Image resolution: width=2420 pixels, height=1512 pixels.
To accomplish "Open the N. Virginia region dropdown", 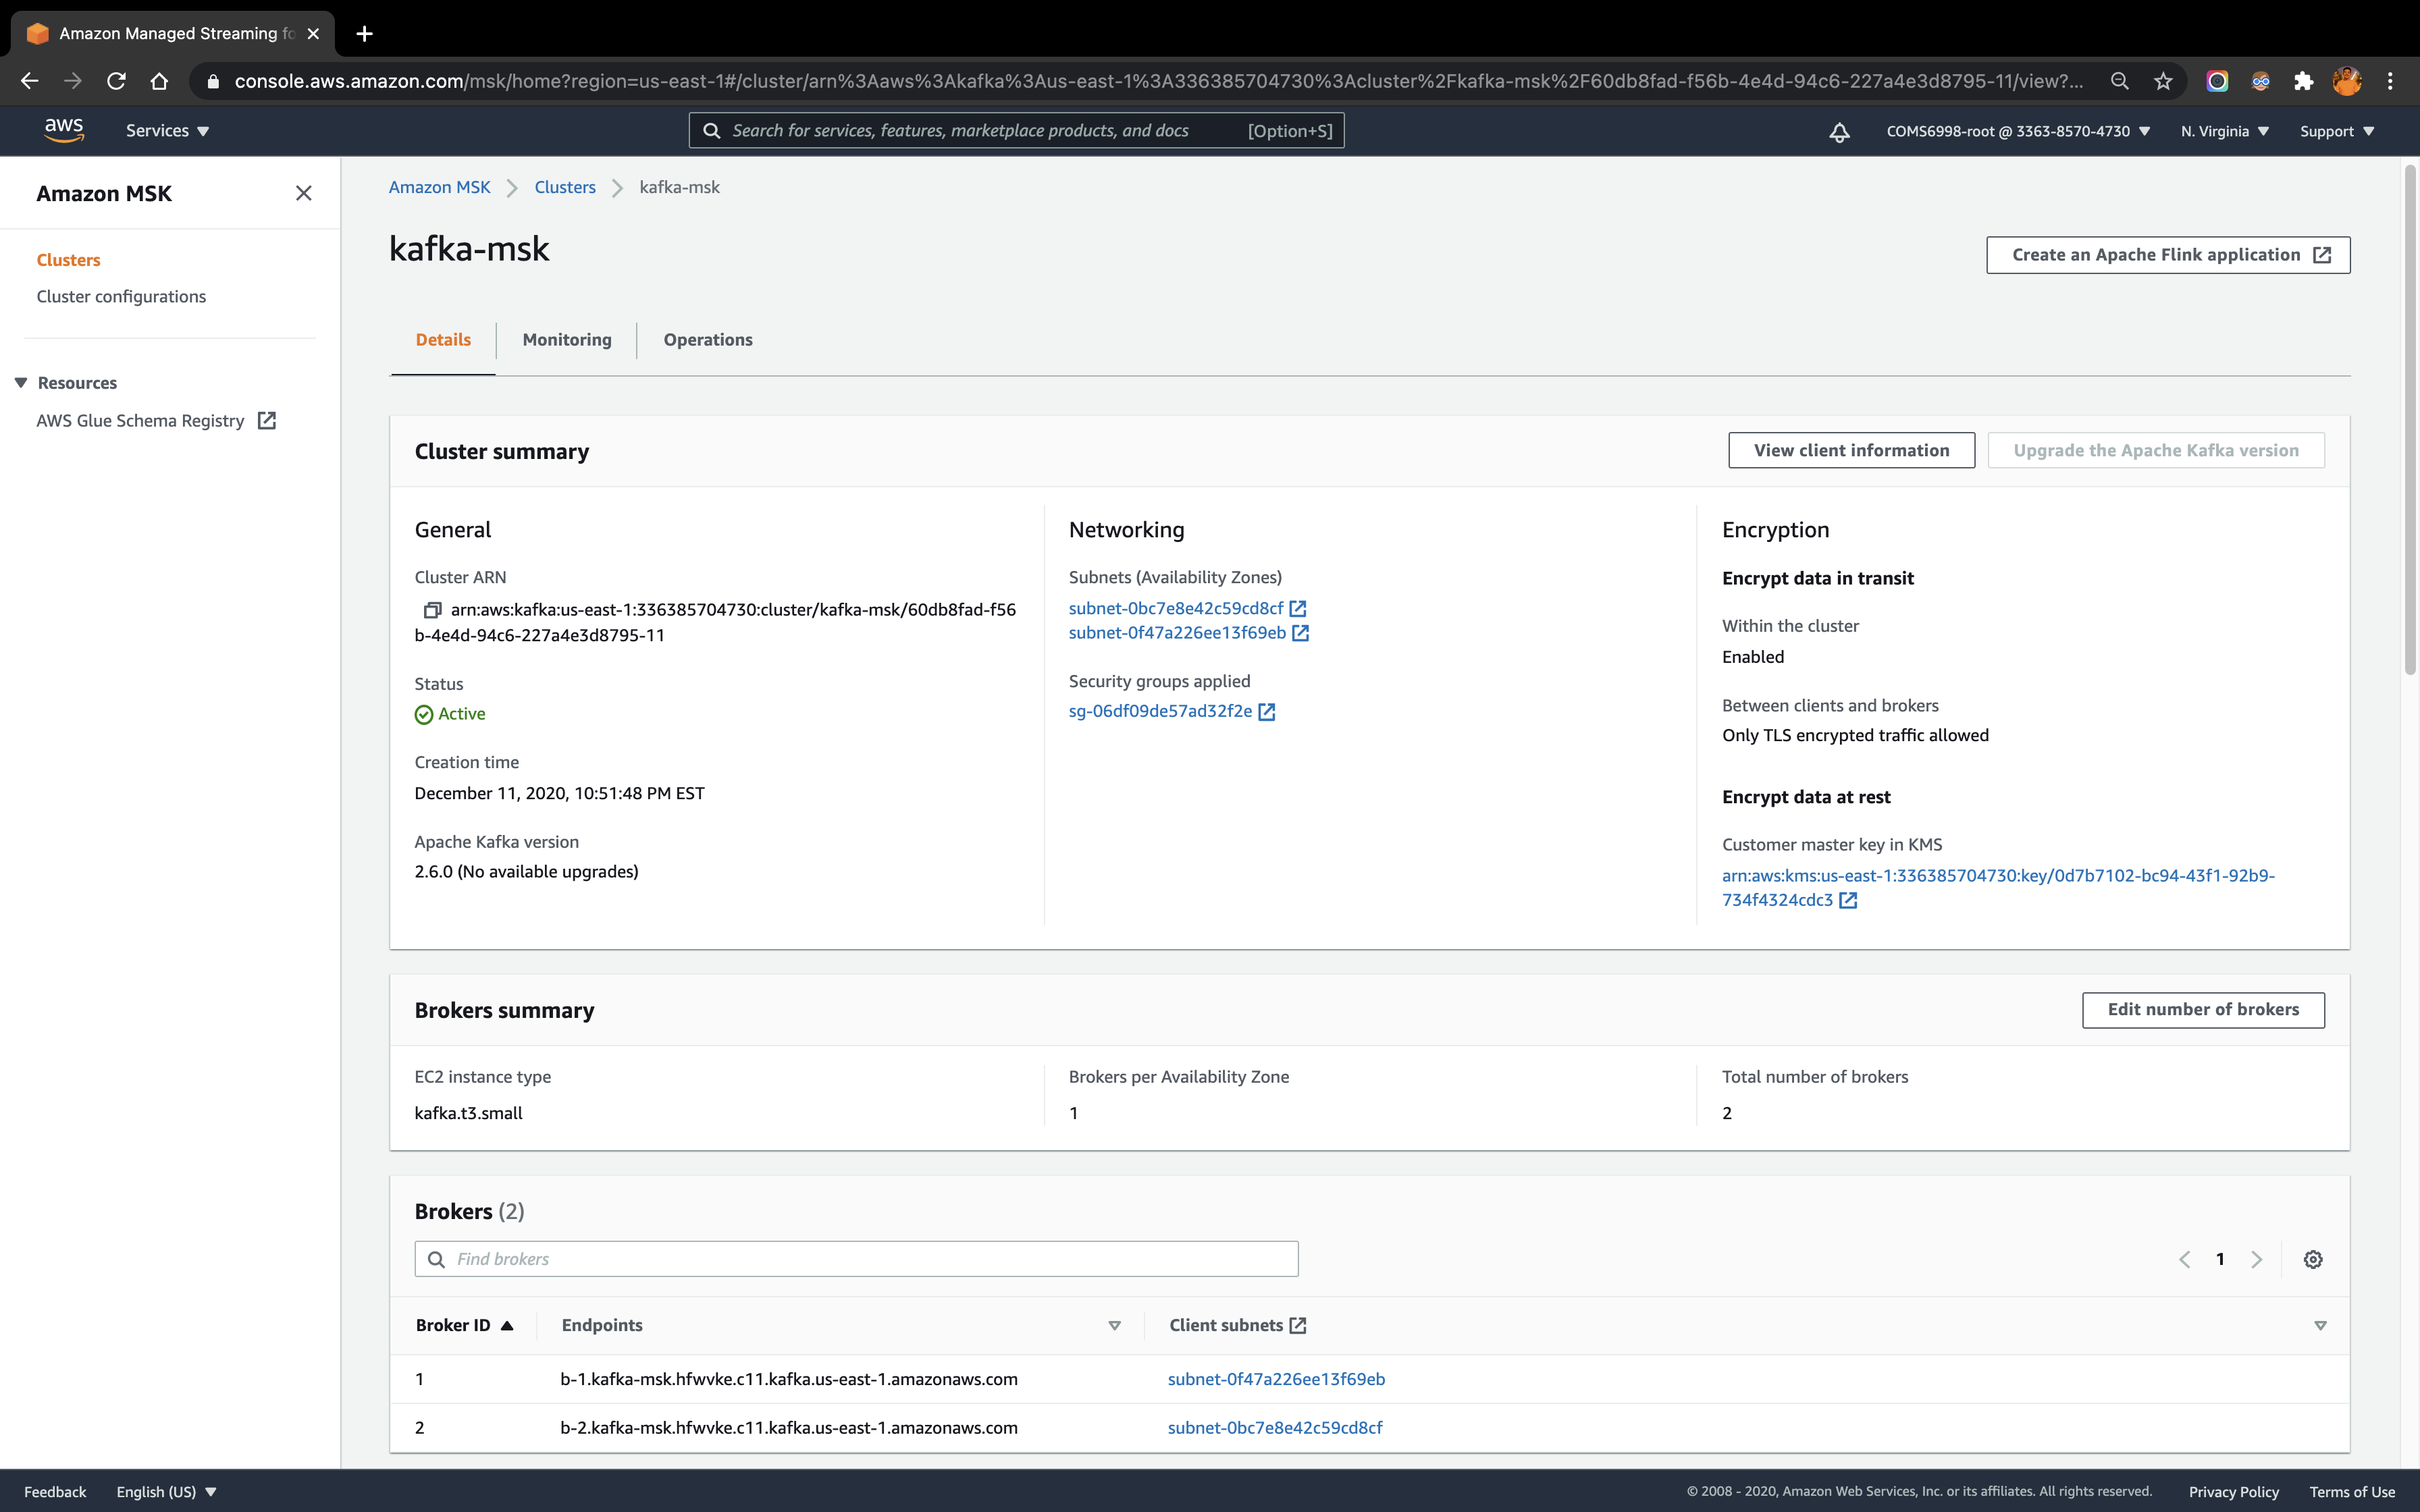I will pyautogui.click(x=2225, y=131).
